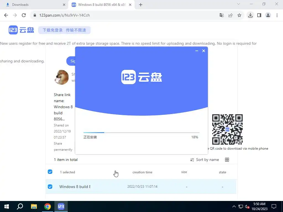Screen dimensions: 283x212
Task: Click size column header
Action: [x=184, y=172]
